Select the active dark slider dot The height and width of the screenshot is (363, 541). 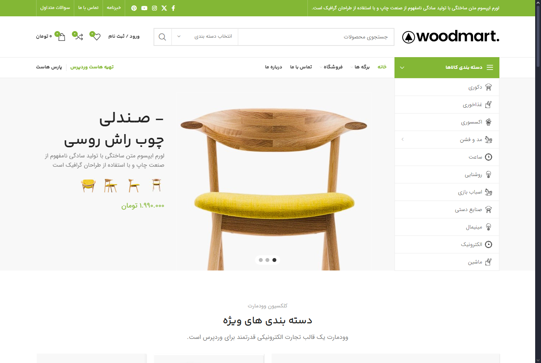(274, 260)
